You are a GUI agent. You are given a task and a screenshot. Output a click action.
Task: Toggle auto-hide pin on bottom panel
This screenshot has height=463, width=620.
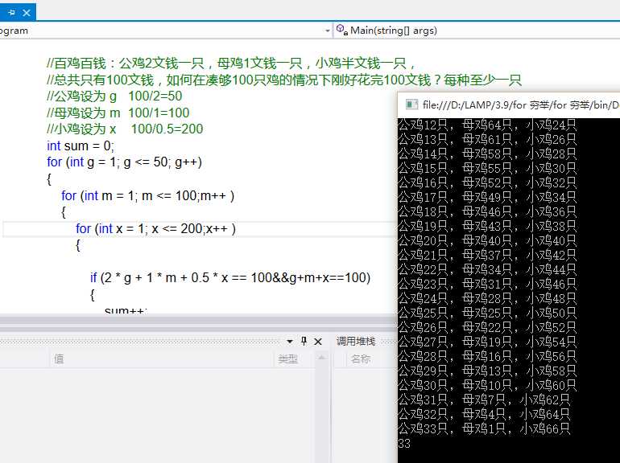[304, 341]
